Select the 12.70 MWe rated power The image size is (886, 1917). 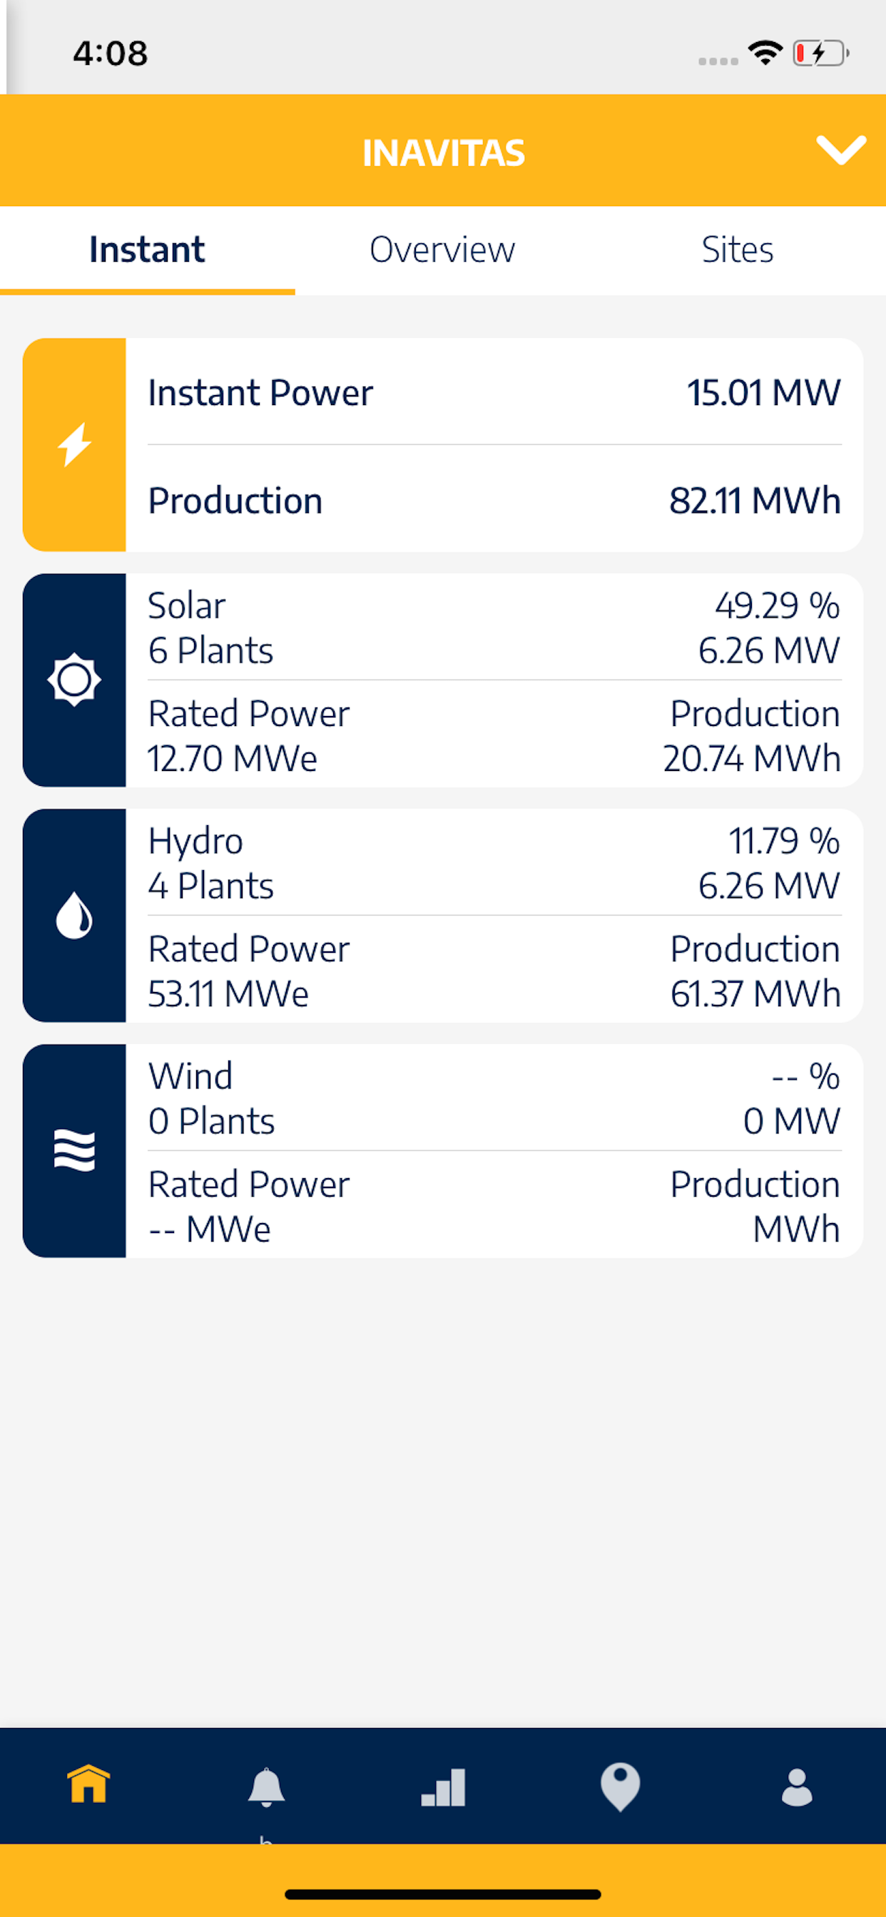(x=233, y=758)
